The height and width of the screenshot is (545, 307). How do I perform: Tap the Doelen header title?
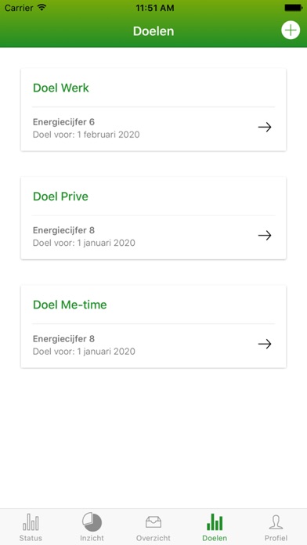point(153,31)
